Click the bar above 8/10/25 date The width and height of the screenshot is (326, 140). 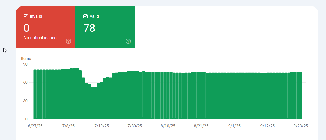point(168,95)
